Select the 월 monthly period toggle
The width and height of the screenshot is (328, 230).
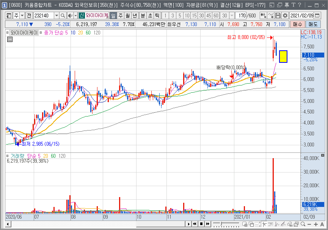click(x=128, y=16)
